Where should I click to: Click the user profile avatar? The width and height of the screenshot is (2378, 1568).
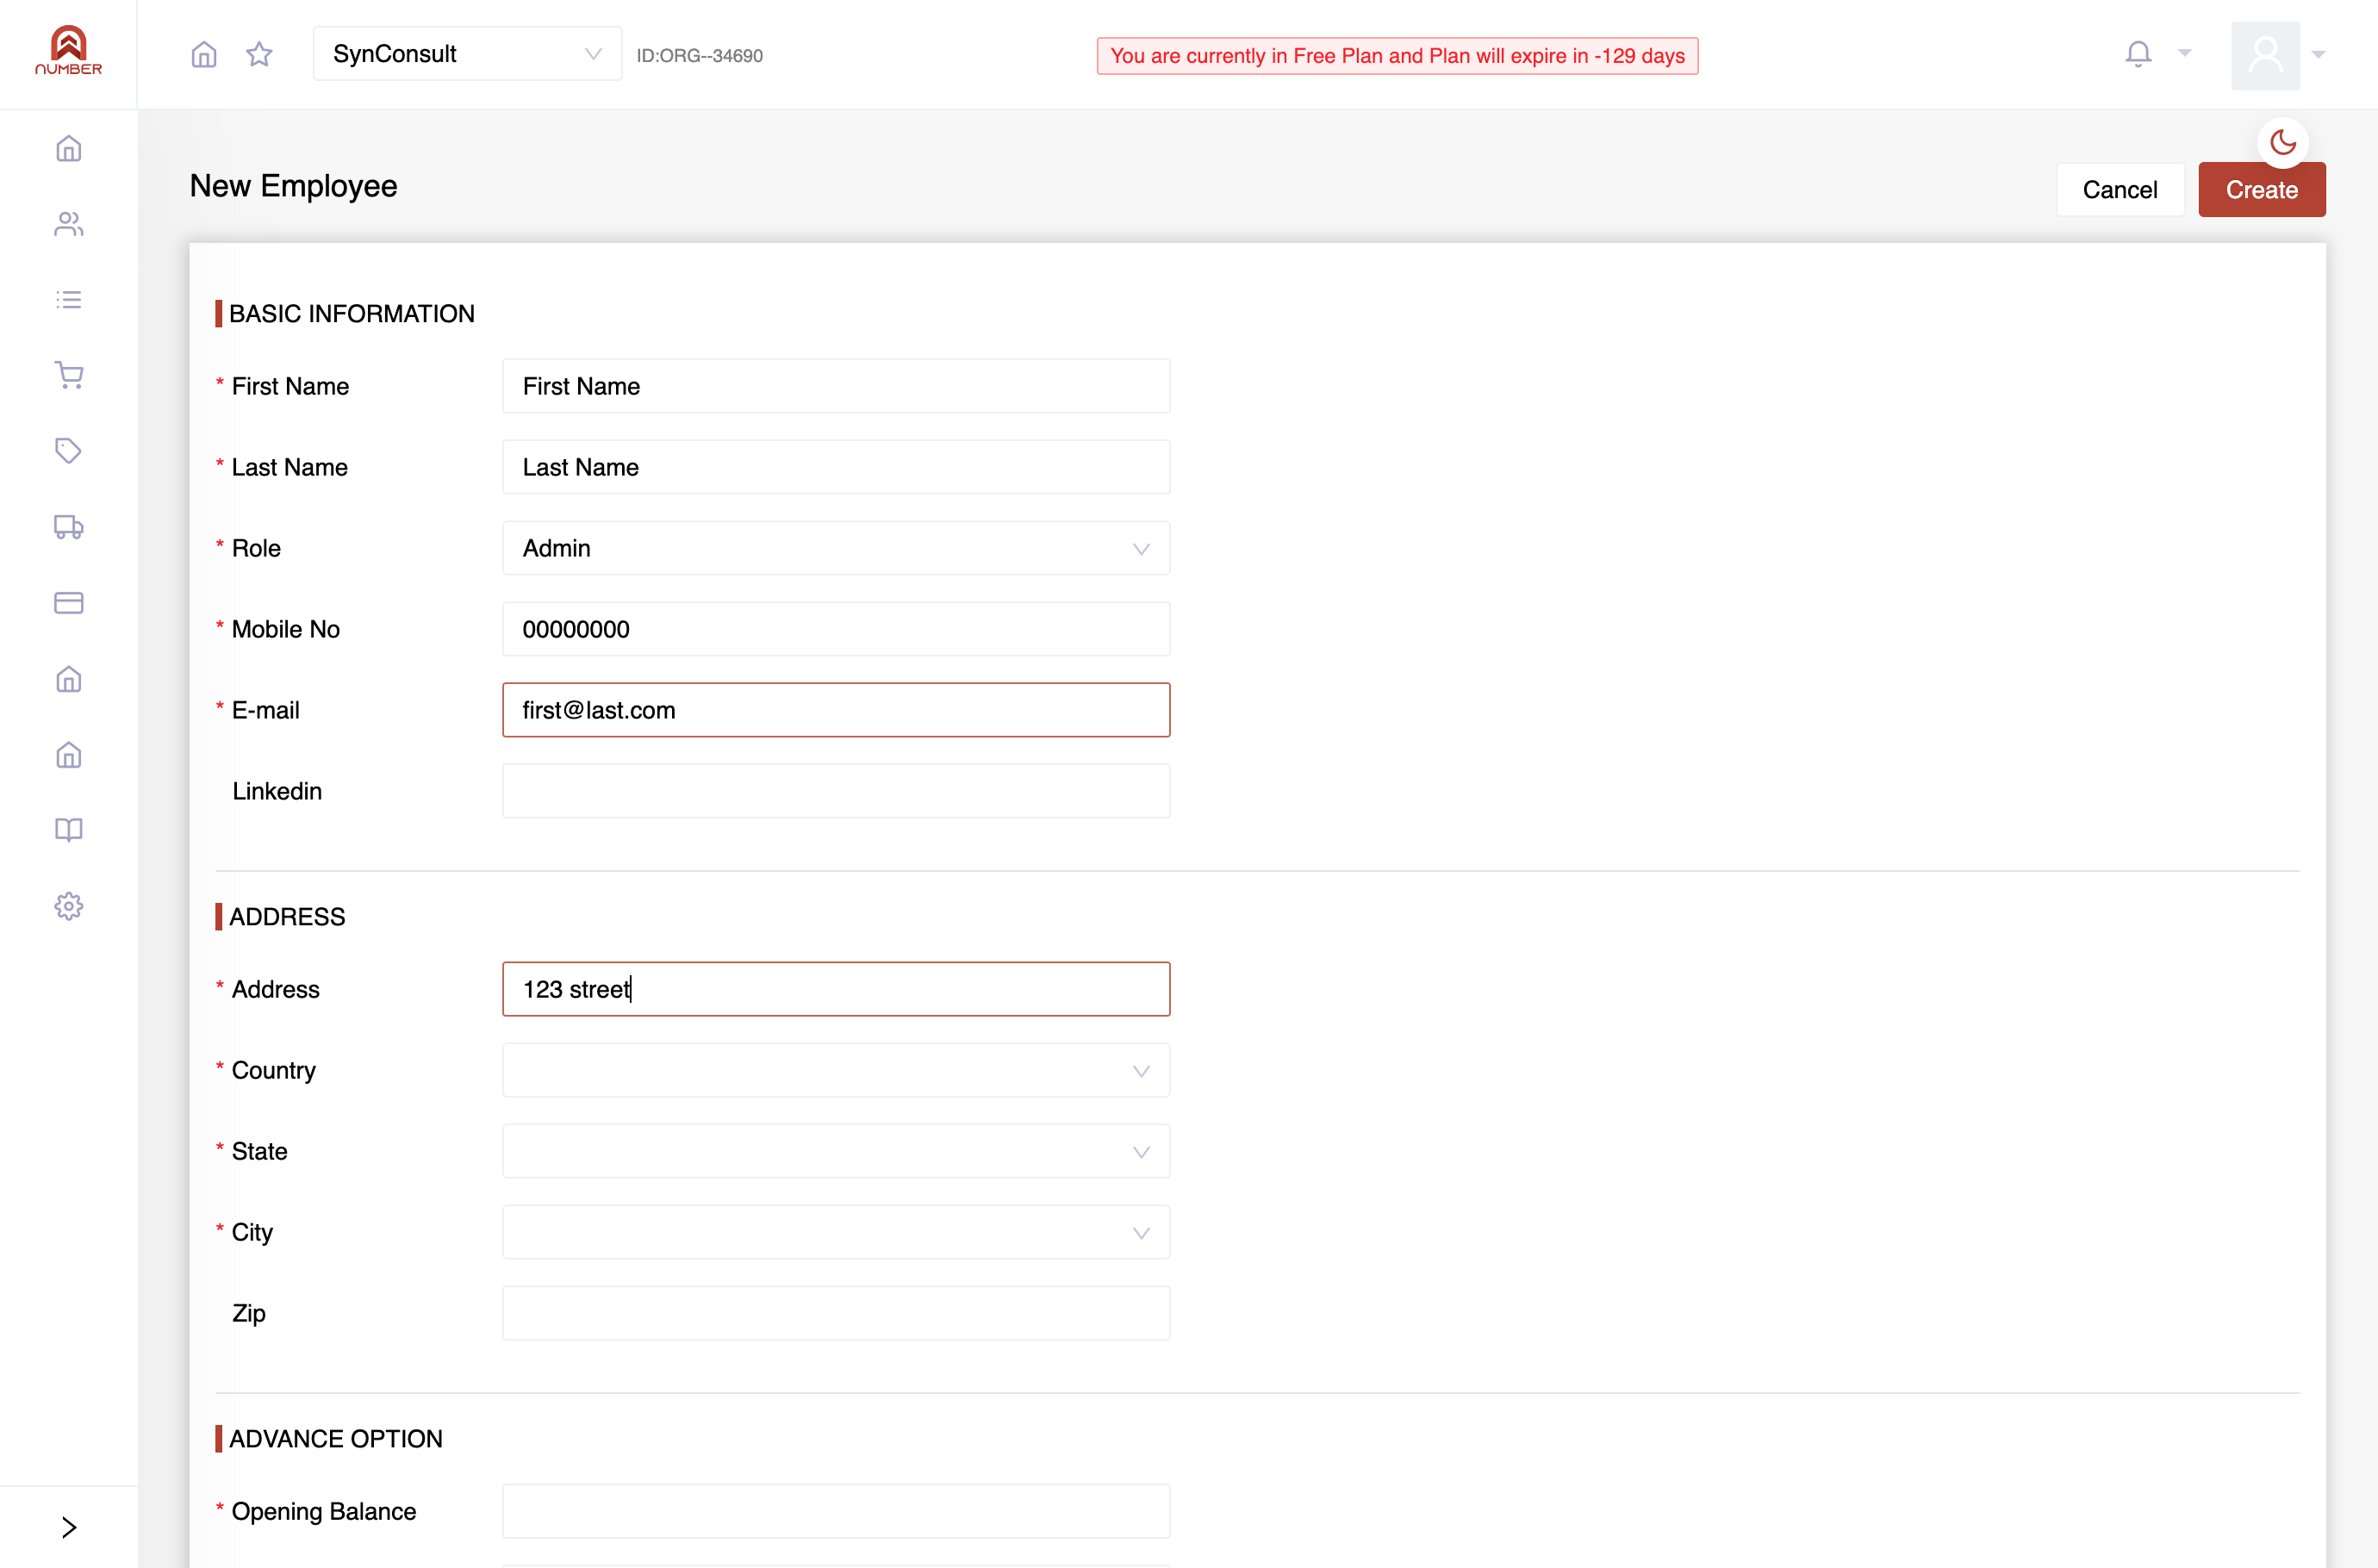point(2265,55)
